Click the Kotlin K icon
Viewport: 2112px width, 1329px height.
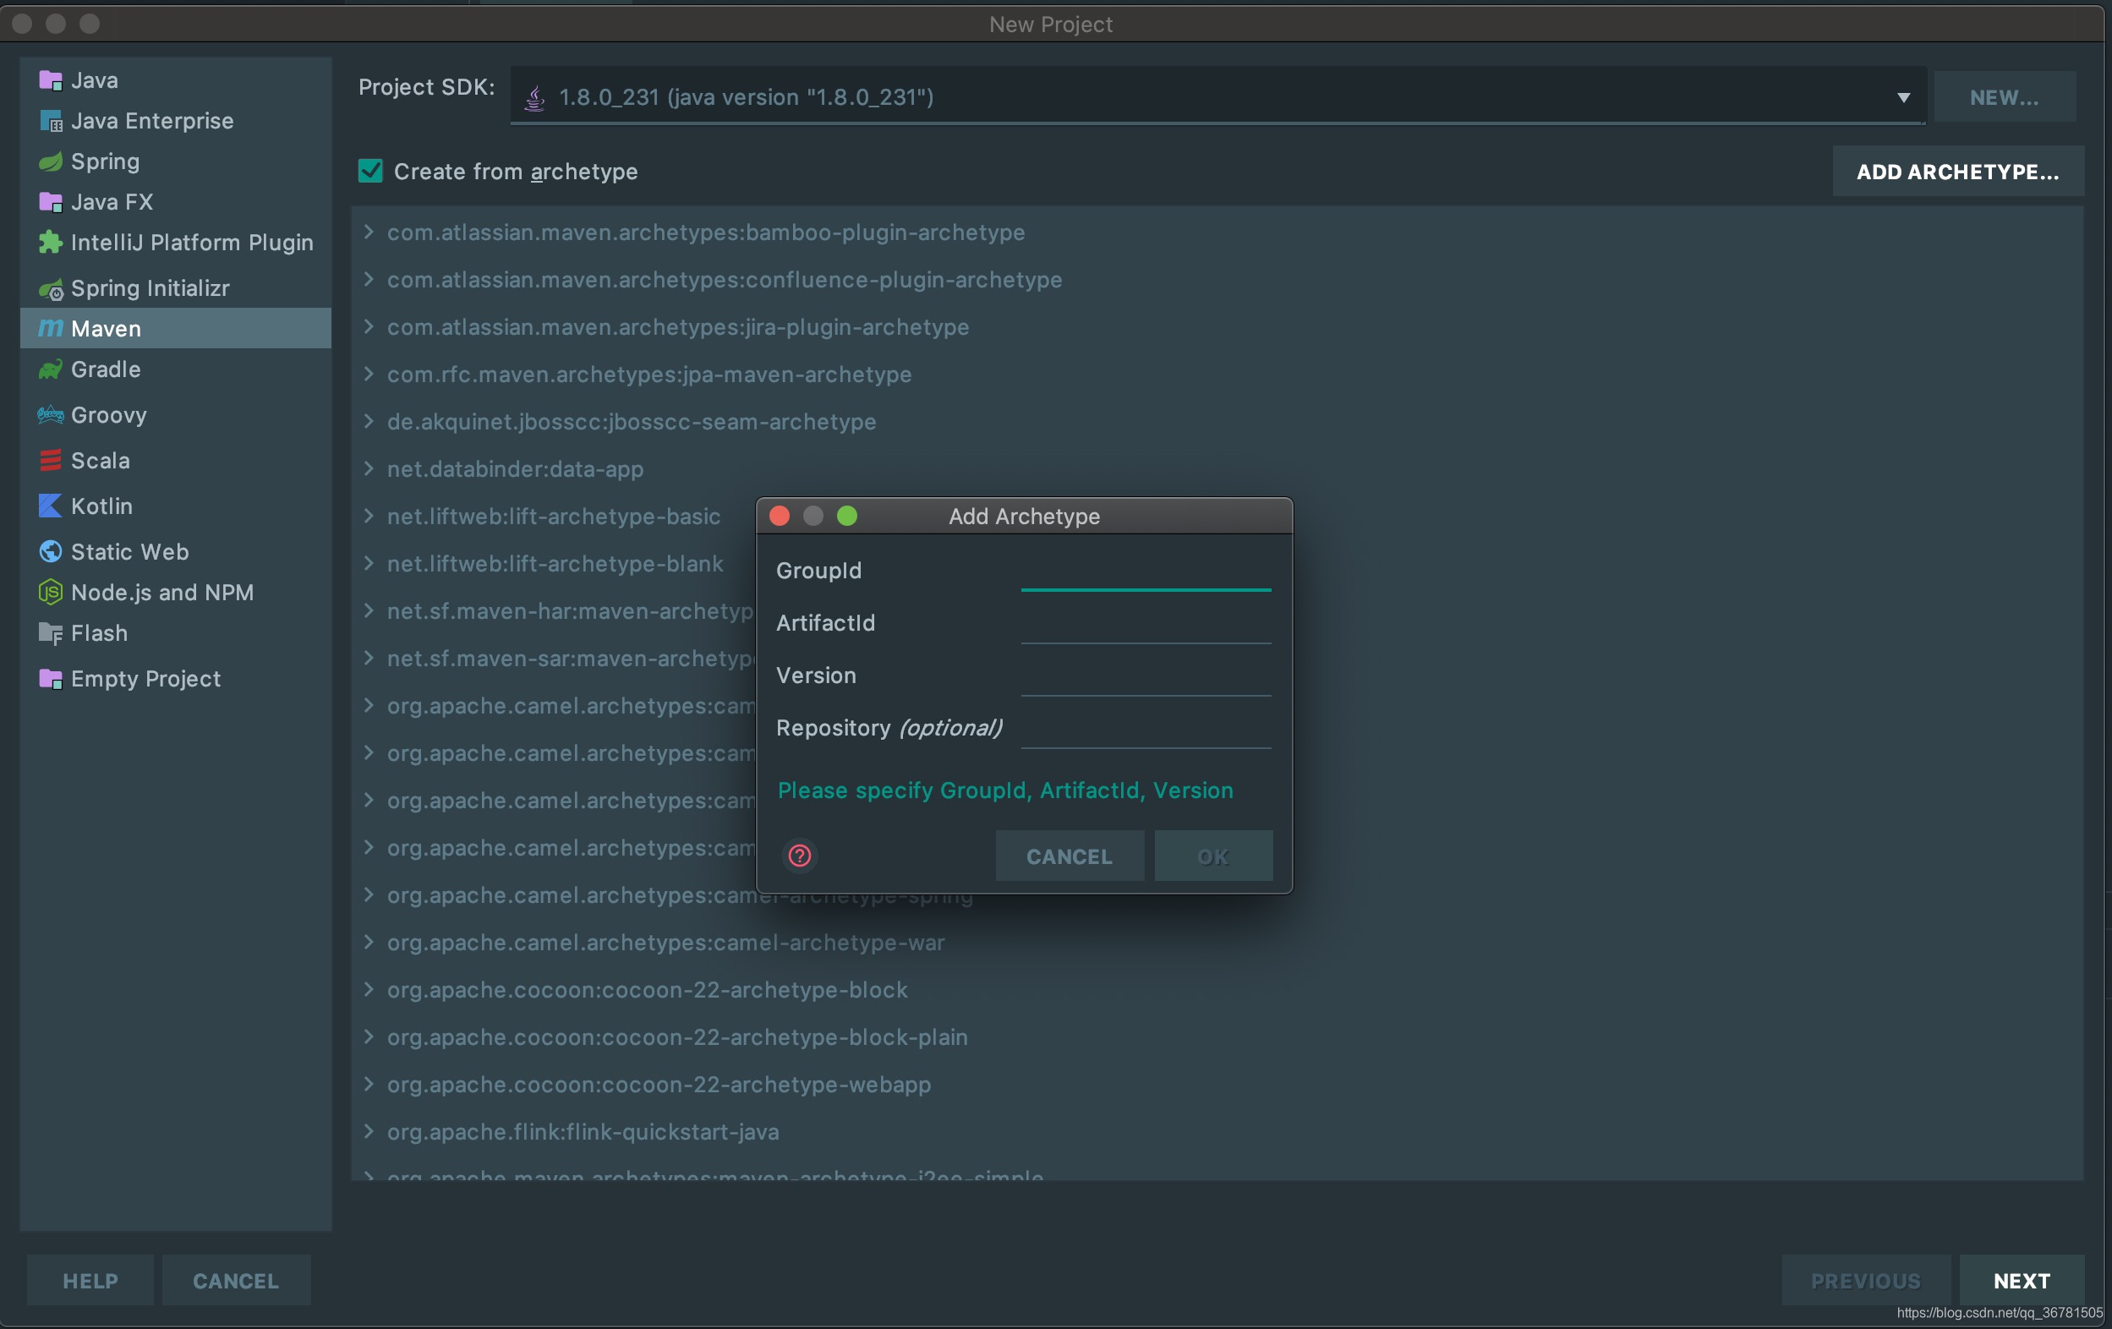pyautogui.click(x=51, y=506)
